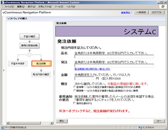Screen dimensions: 168x130
Task: Click the flowchart scrollbar right arrow
Action: coord(52,123)
